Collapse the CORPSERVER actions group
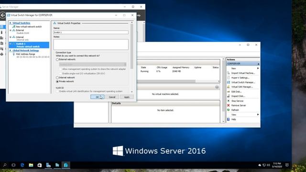This screenshot has width=306, height=172. (x=258, y=64)
